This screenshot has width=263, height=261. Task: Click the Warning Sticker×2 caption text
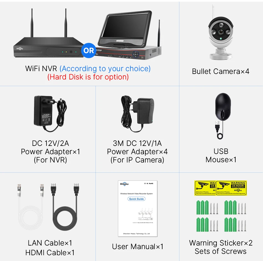[x=221, y=243]
